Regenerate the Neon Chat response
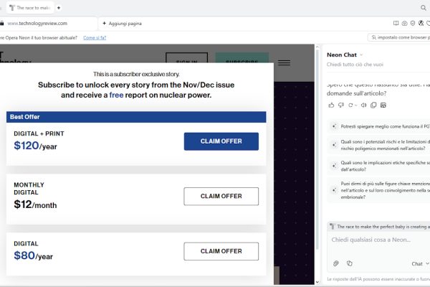This screenshot has width=430, height=287. pos(350,105)
